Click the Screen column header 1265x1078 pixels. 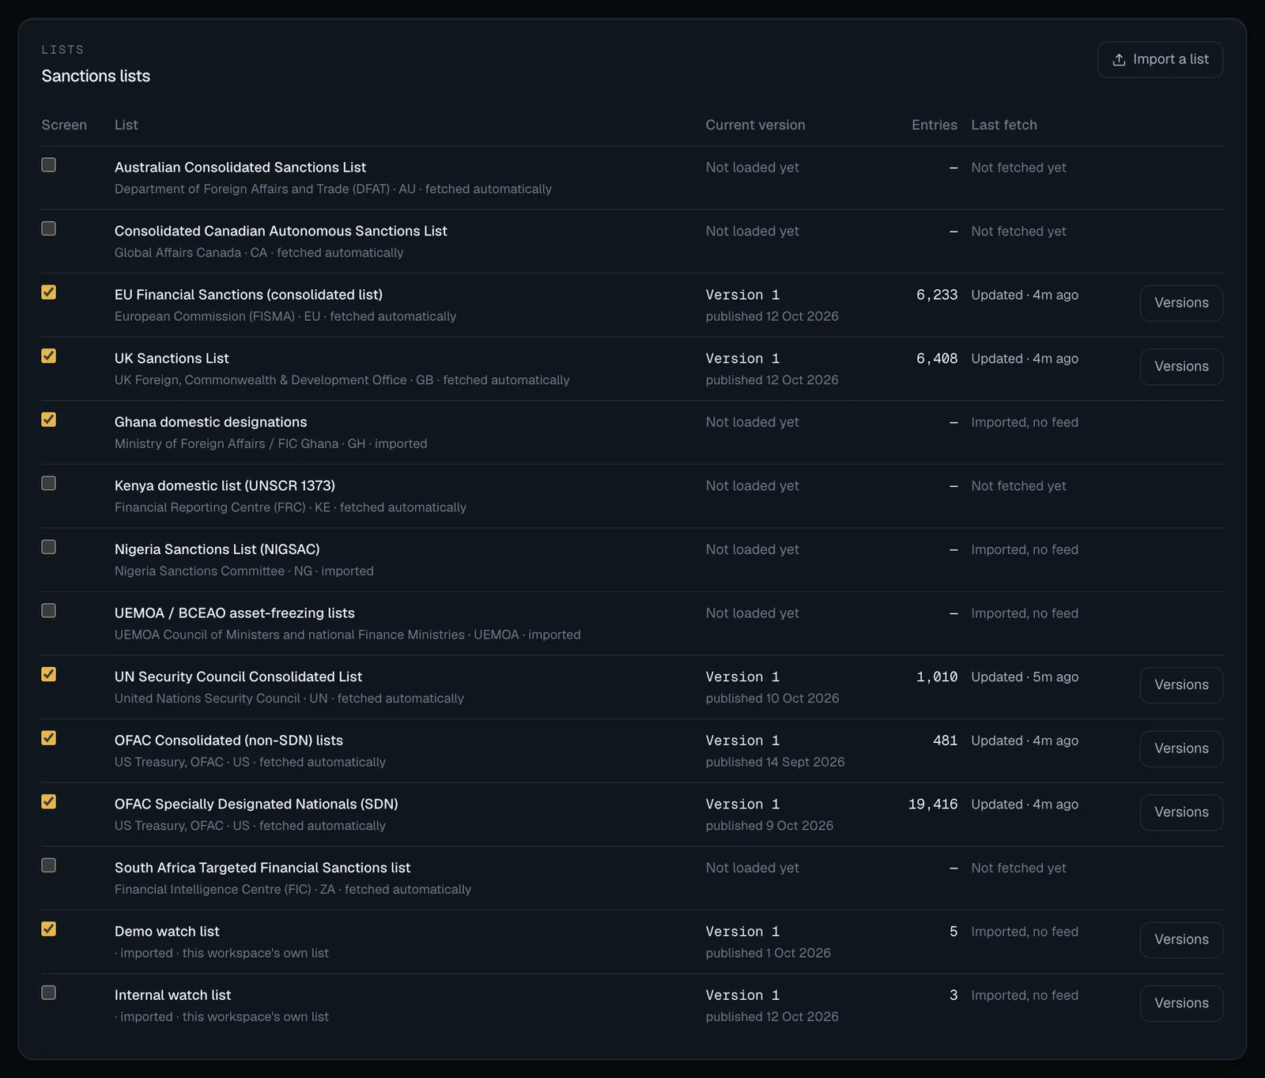pyautogui.click(x=64, y=125)
